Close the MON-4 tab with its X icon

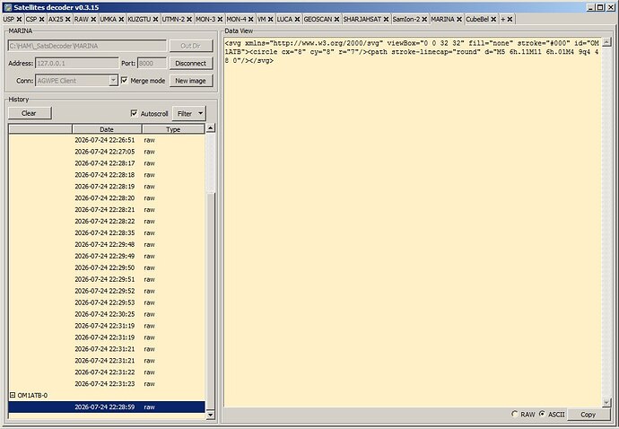250,20
